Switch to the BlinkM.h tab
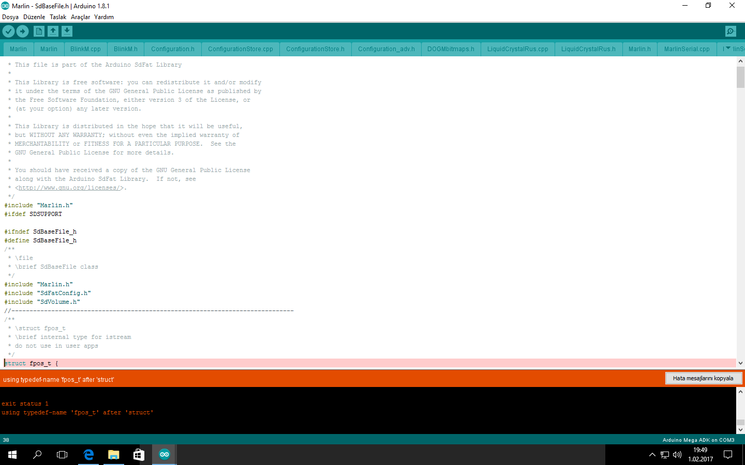745x465 pixels. click(126, 49)
